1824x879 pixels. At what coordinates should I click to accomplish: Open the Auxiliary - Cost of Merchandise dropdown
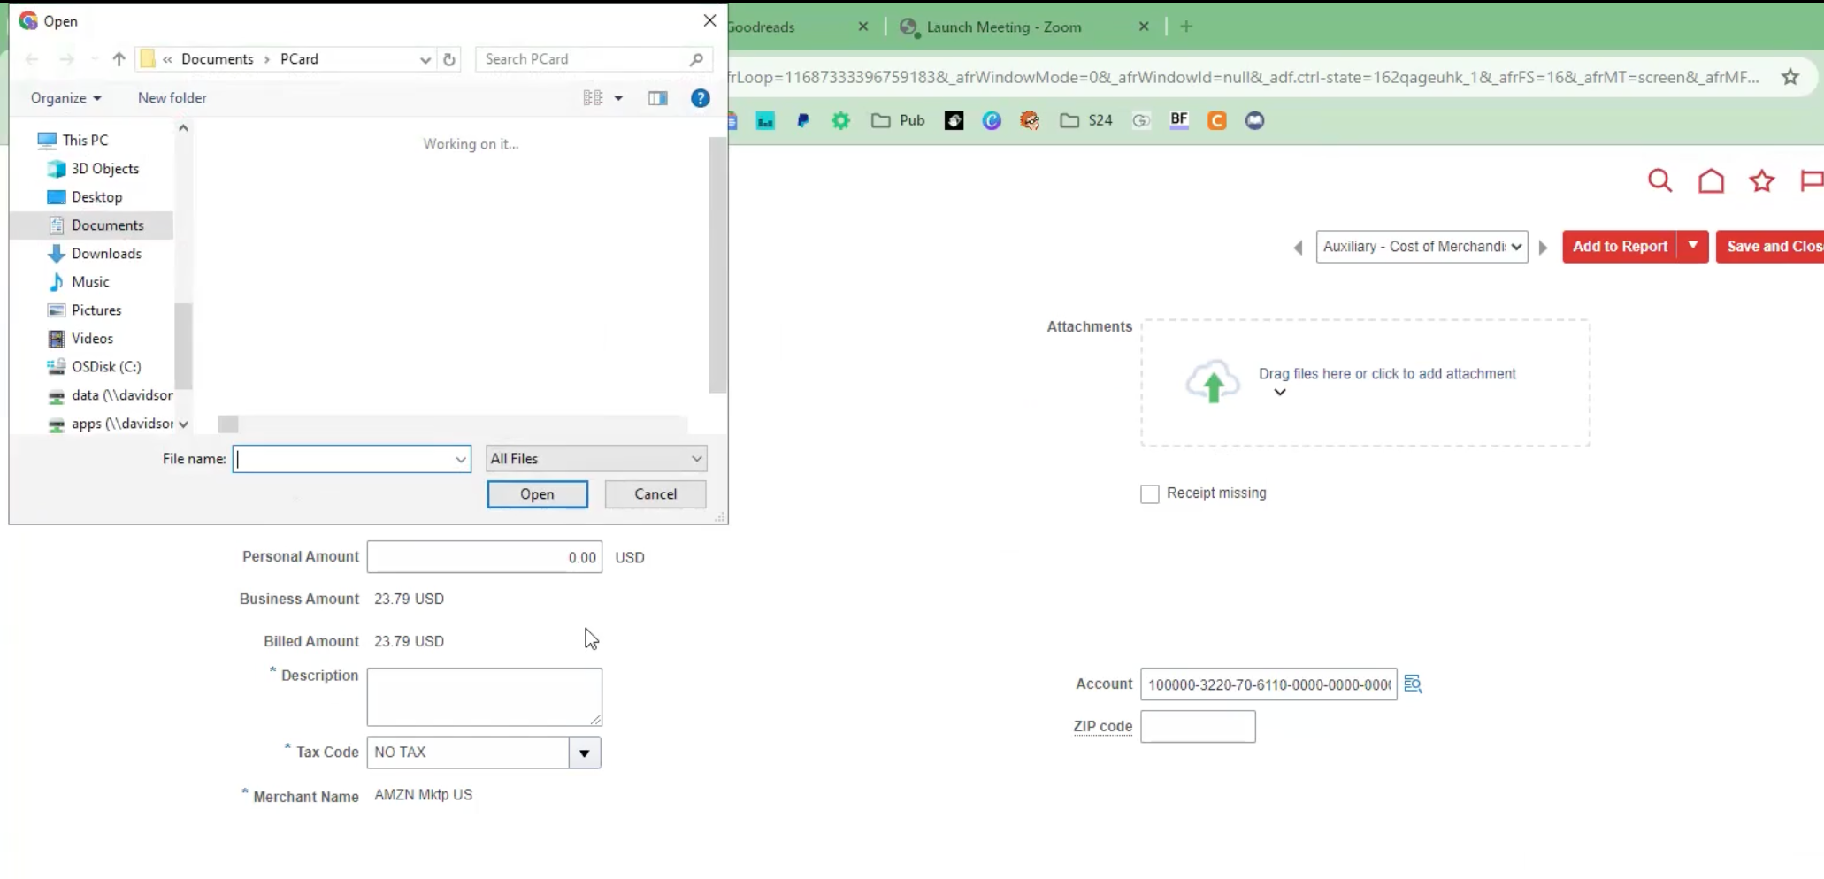point(1422,247)
